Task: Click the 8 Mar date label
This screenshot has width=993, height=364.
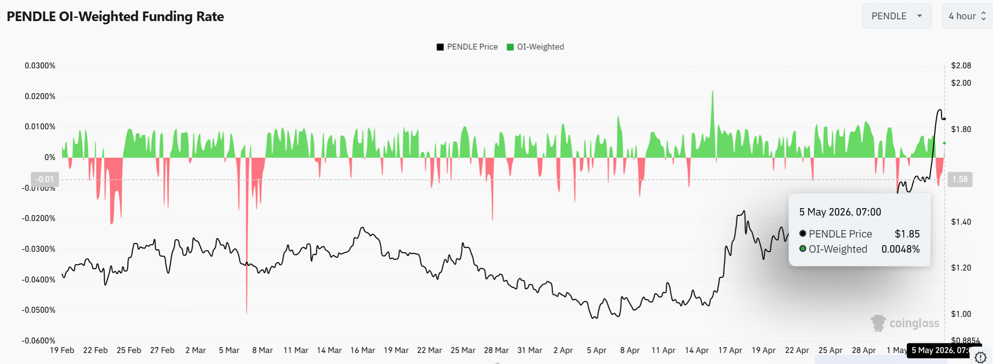Action: pyautogui.click(x=262, y=350)
